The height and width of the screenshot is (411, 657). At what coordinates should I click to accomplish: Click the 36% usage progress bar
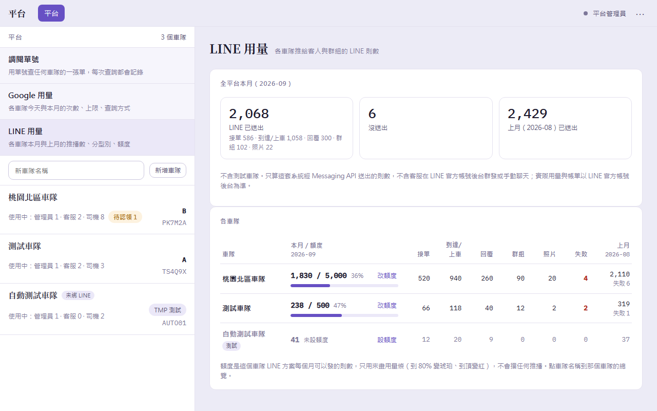(x=344, y=286)
